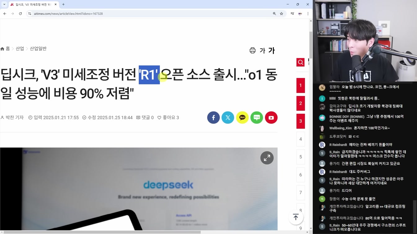
Task: Open ranked item number 7
Action: point(300,193)
